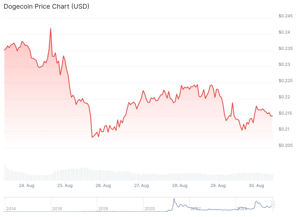Select the 27. Aug date label
Image resolution: width=297 pixels, height=217 pixels.
(x=141, y=186)
